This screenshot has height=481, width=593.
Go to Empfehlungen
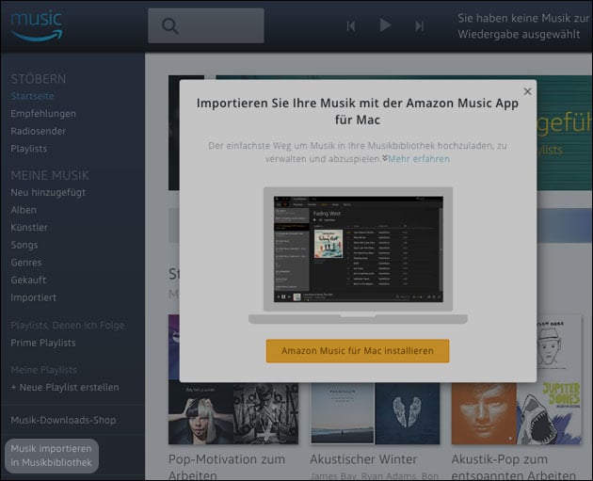[43, 114]
